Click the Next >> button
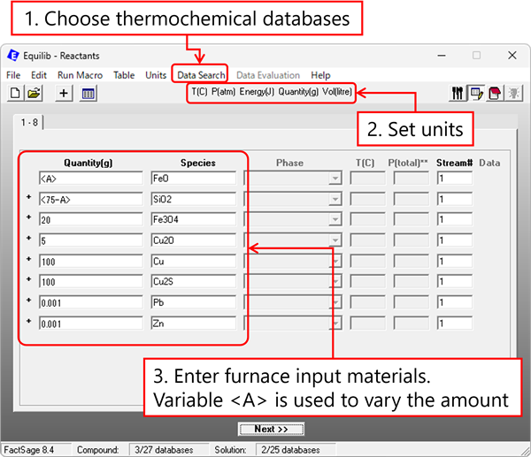 (x=271, y=429)
